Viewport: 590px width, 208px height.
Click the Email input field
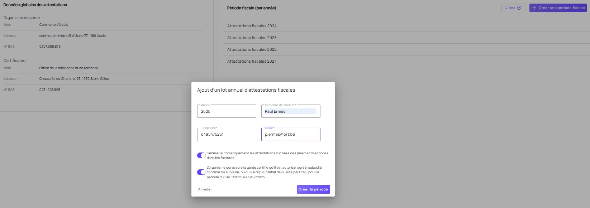290,134
